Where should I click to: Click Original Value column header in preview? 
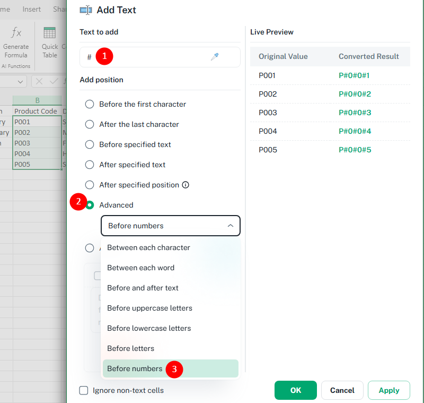tap(283, 56)
